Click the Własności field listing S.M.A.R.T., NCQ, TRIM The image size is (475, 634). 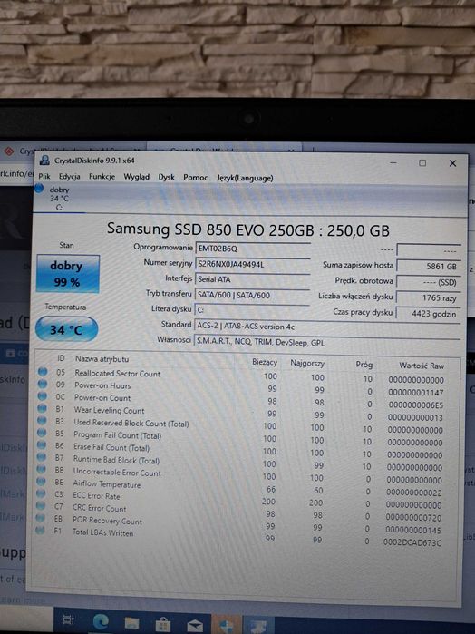pos(327,342)
